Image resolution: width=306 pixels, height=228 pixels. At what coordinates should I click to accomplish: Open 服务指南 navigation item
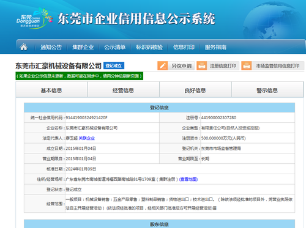click(x=215, y=47)
